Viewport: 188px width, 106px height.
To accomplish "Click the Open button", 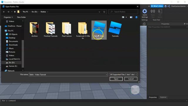I will pos(116,79).
